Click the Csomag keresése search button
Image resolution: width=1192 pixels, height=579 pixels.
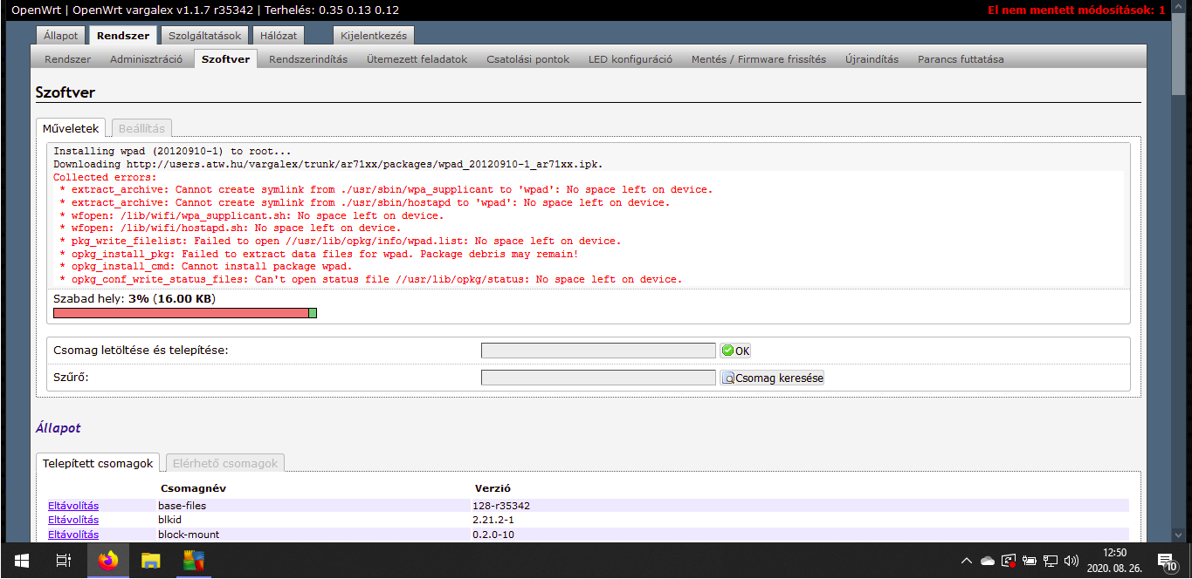coord(772,378)
